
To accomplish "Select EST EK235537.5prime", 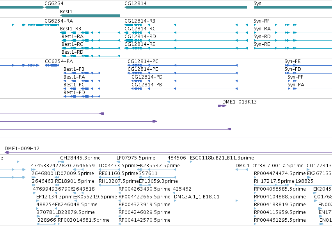I will pos(159,166).
